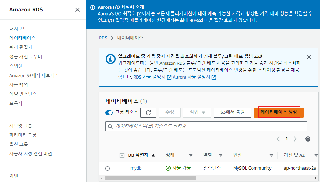
Task: Open Aurora 사용 설명서 link
Action: (194, 77)
